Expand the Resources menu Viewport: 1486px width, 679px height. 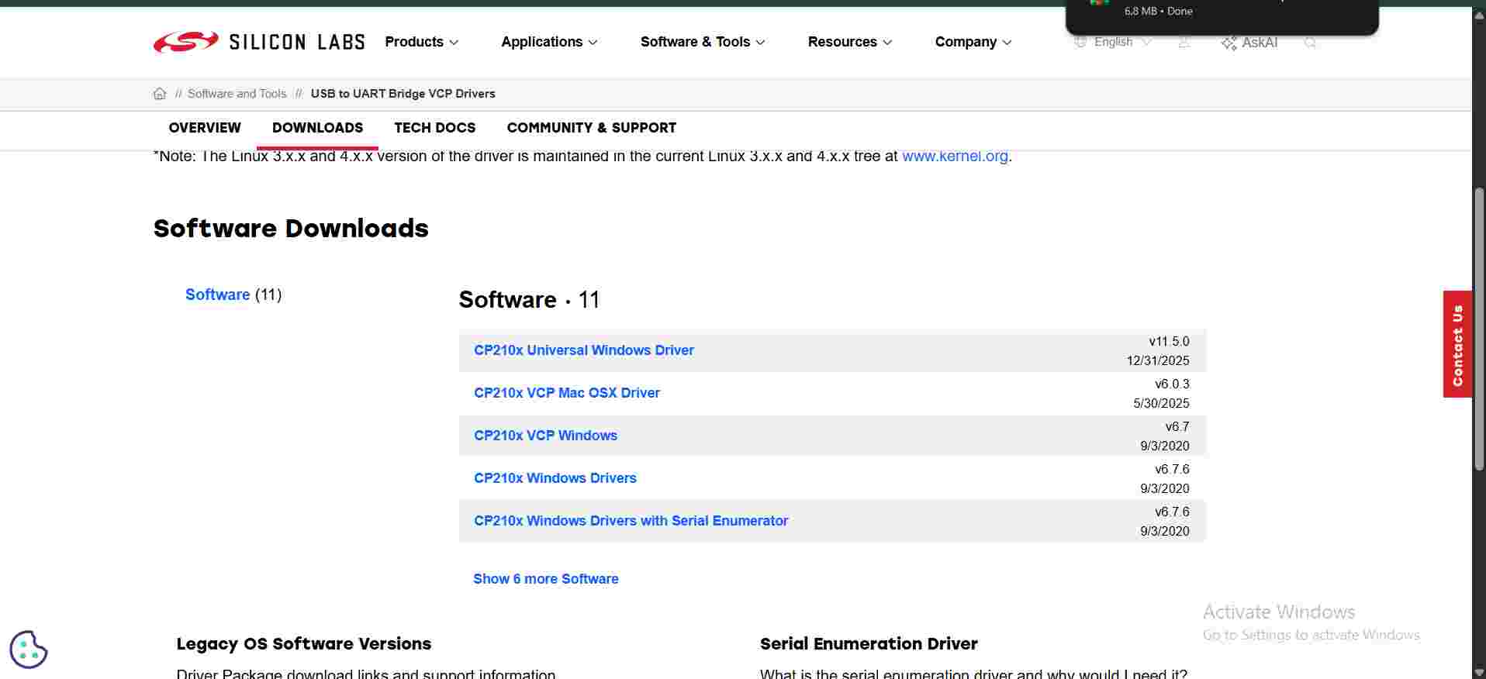(x=850, y=42)
